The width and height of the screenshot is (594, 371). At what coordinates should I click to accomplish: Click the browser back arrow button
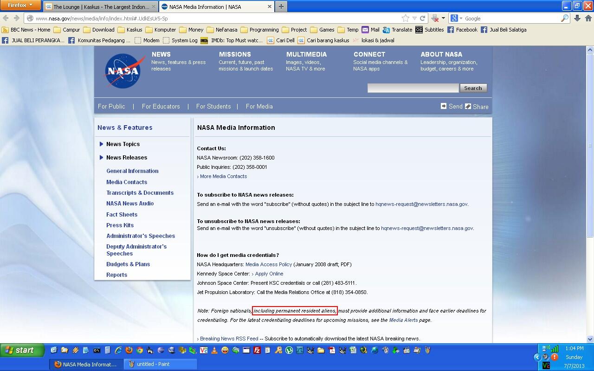coord(6,19)
